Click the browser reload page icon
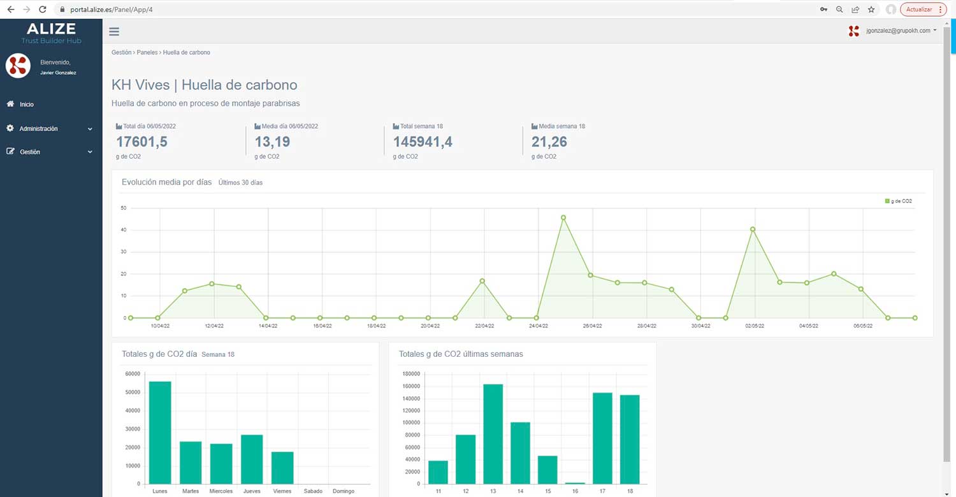Viewport: 956px width, 497px height. (x=43, y=10)
